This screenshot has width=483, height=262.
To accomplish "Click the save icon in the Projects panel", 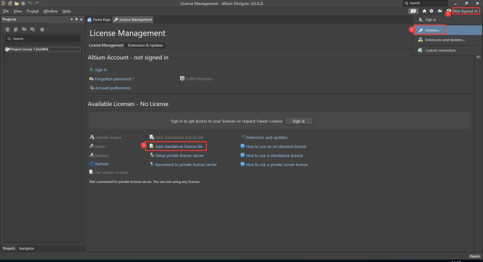I will [x=8, y=30].
